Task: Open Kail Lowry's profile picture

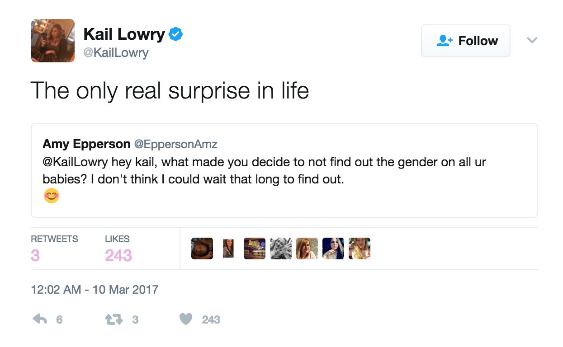Action: click(x=53, y=41)
